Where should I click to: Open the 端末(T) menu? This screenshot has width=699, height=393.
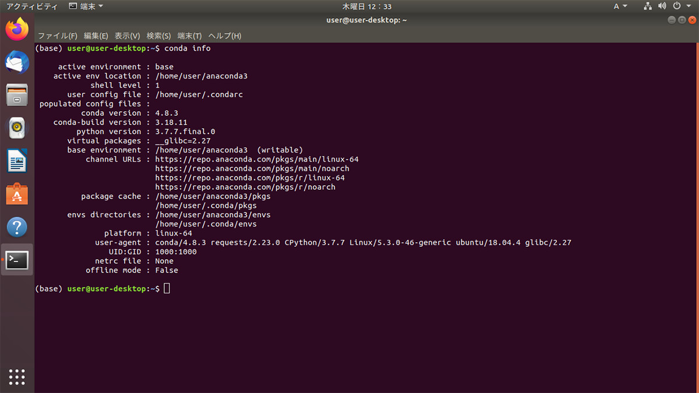[189, 36]
